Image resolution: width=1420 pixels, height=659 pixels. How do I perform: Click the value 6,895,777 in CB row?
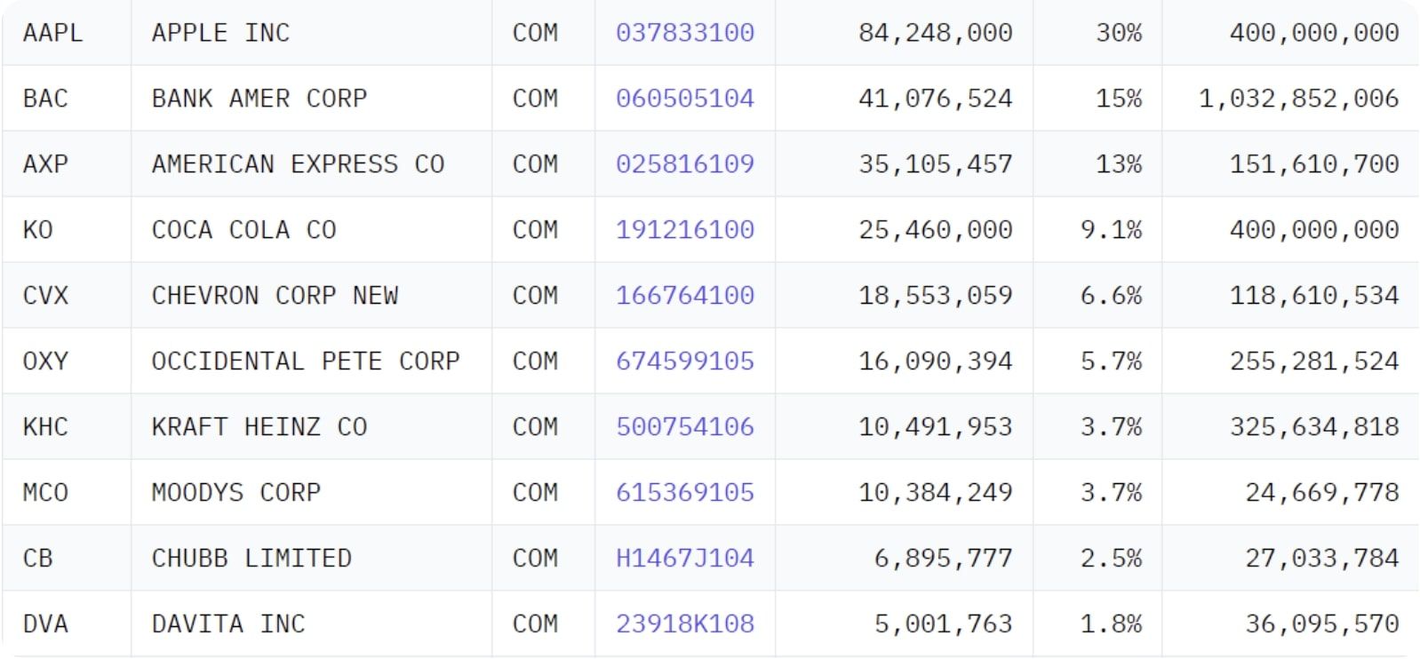(x=944, y=559)
